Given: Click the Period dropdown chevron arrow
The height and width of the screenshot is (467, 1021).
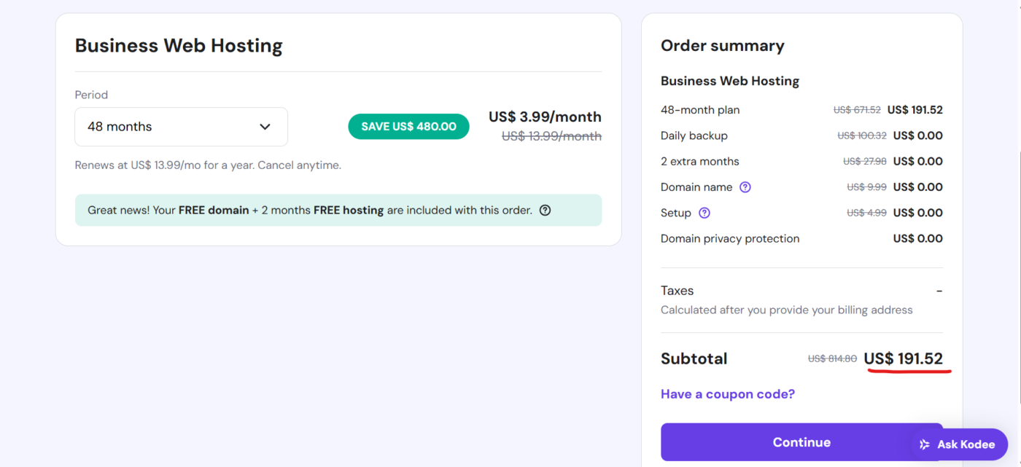Looking at the screenshot, I should point(265,126).
